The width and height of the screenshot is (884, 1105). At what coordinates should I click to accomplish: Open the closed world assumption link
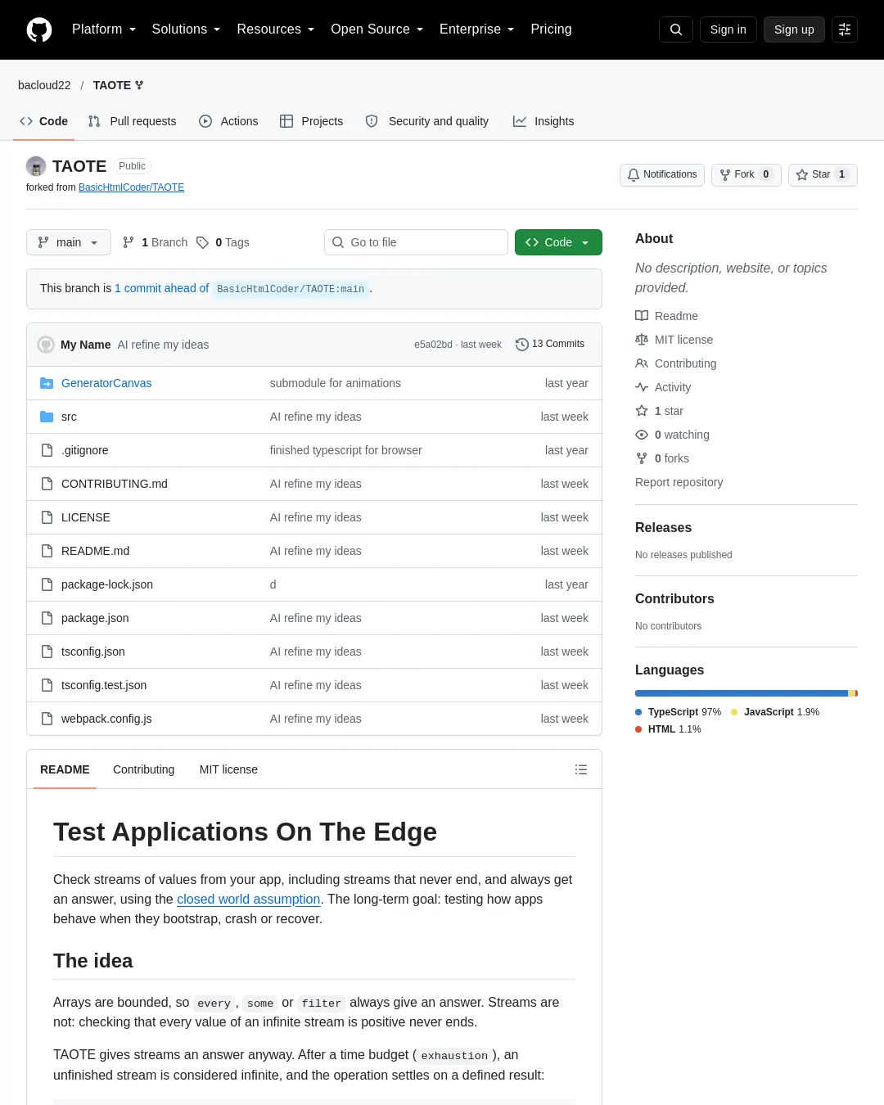coord(248,899)
